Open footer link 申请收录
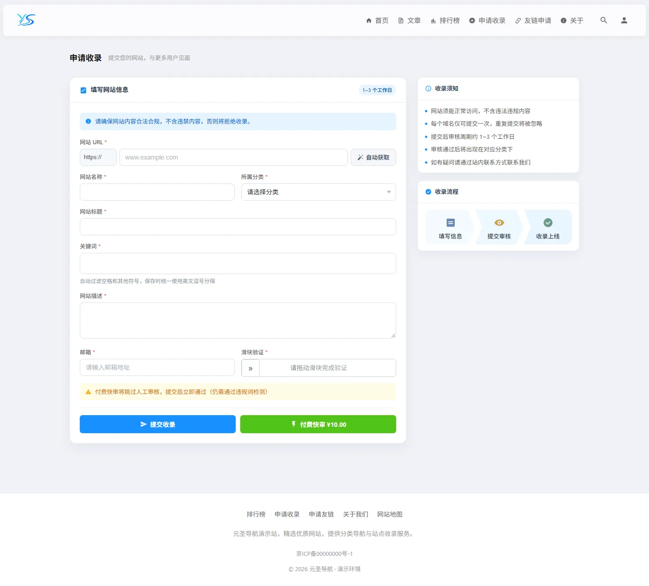The image size is (649, 586). pyautogui.click(x=287, y=514)
